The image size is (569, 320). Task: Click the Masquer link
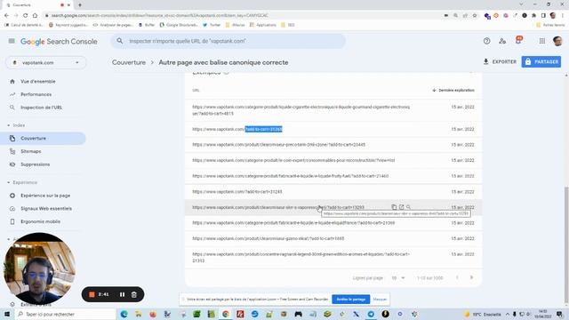pyautogui.click(x=380, y=300)
